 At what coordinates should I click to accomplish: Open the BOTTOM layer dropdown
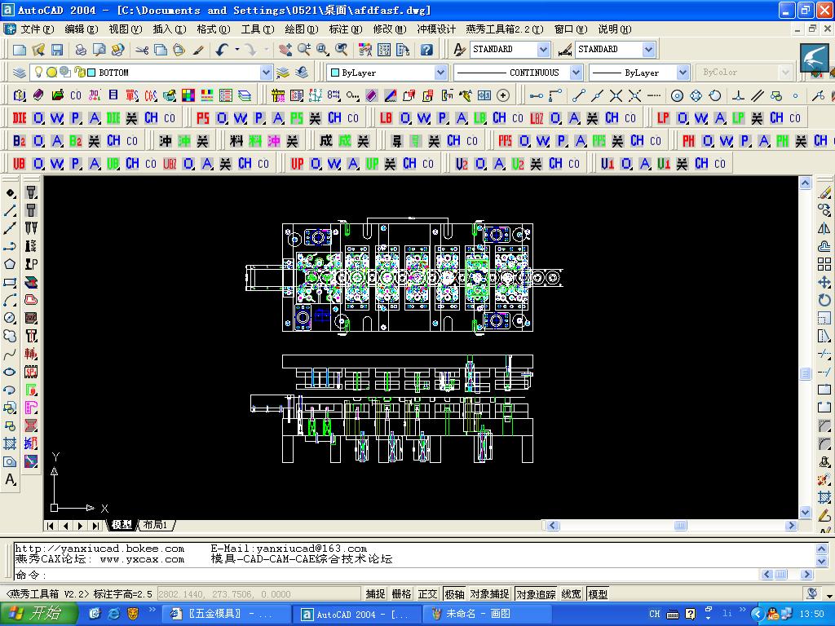click(x=266, y=73)
